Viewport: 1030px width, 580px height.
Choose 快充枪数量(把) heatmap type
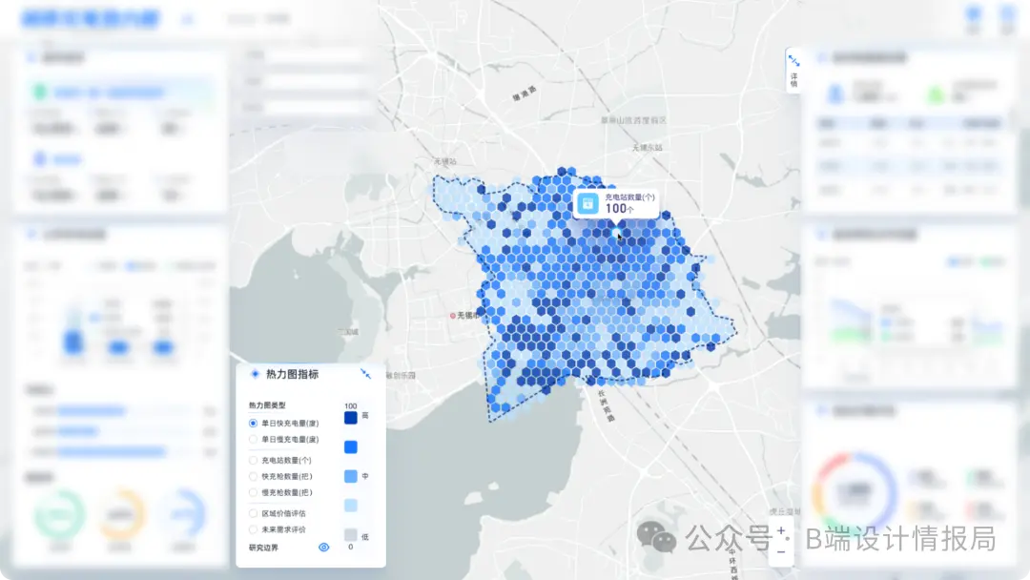(254, 476)
